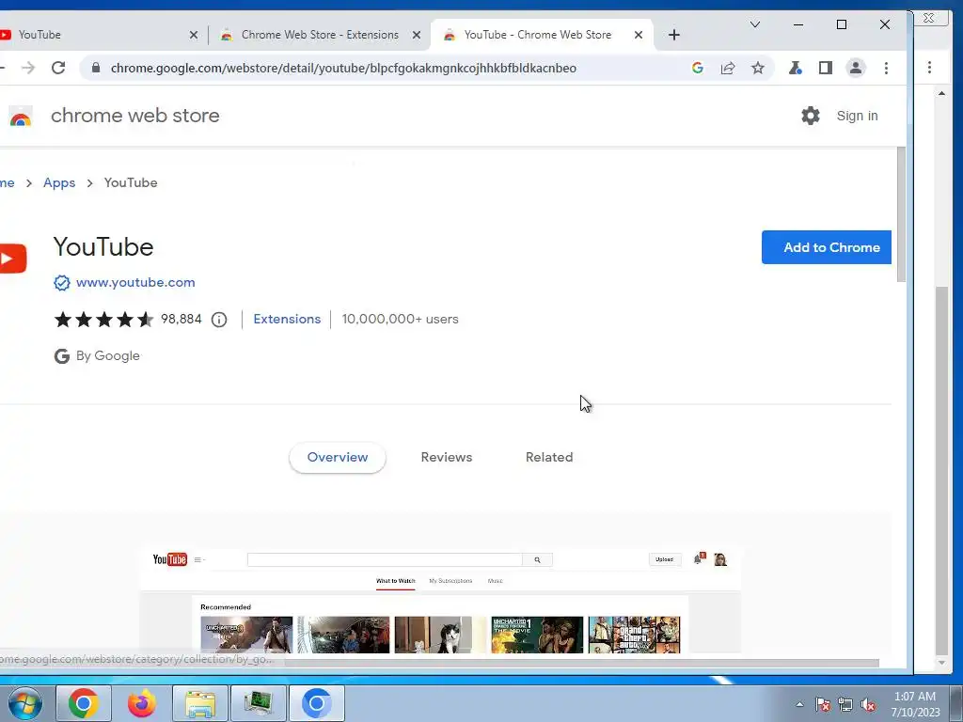Open Chrome from the taskbar
The width and height of the screenshot is (963, 722).
[x=84, y=703]
